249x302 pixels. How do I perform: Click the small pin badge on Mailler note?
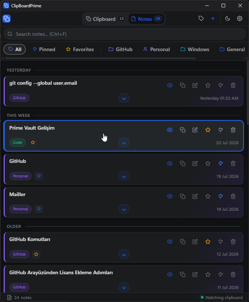(39, 209)
